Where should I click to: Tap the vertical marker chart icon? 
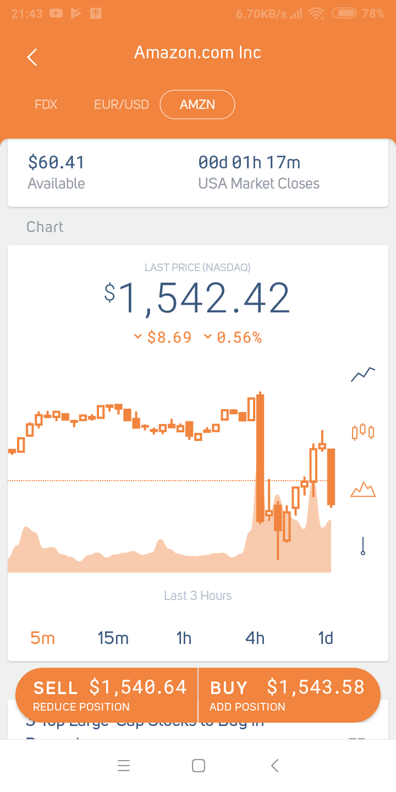363,546
